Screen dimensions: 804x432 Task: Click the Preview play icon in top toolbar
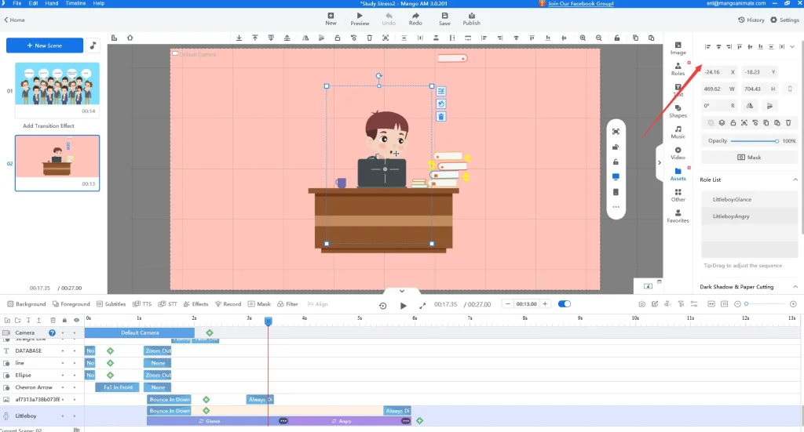[x=360, y=19]
